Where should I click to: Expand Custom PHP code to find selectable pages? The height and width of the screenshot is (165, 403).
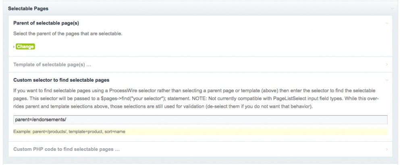[x=66, y=149]
